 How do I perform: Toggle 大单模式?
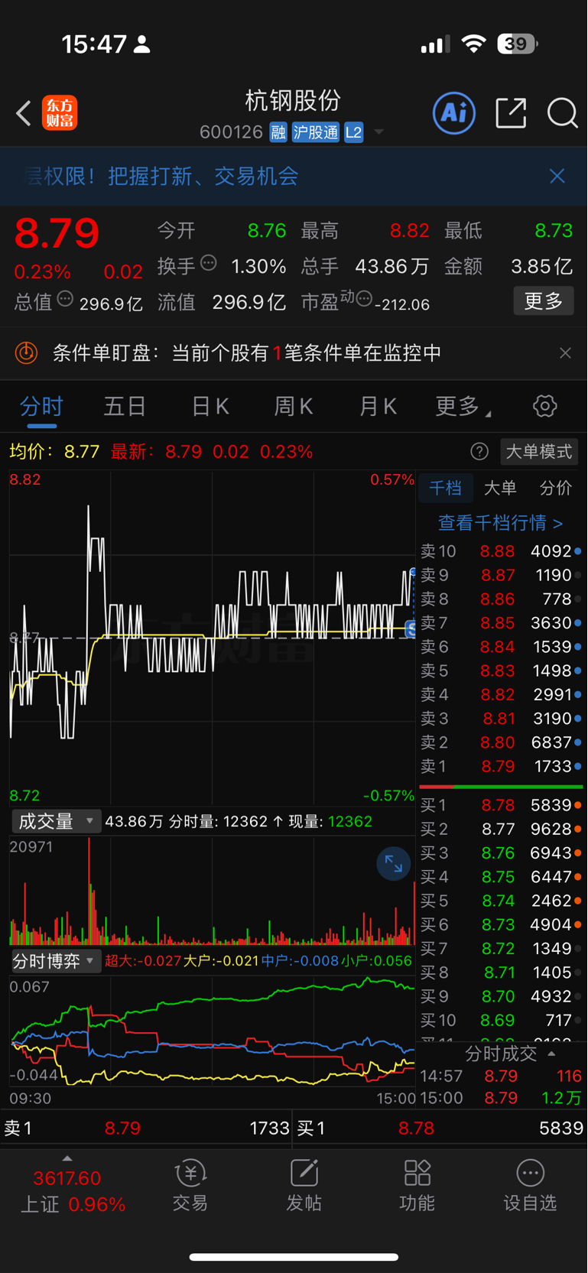point(539,452)
